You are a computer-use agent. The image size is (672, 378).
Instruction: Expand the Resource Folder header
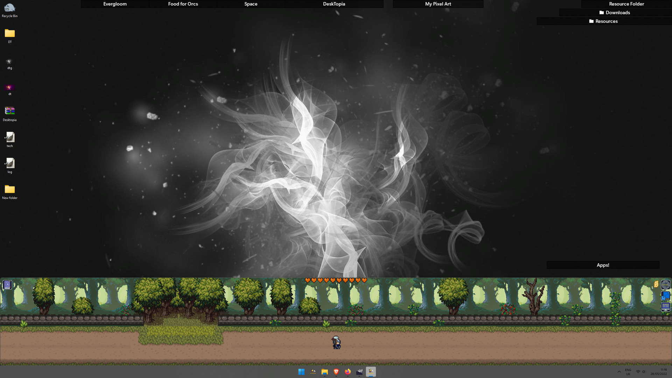coord(626,4)
